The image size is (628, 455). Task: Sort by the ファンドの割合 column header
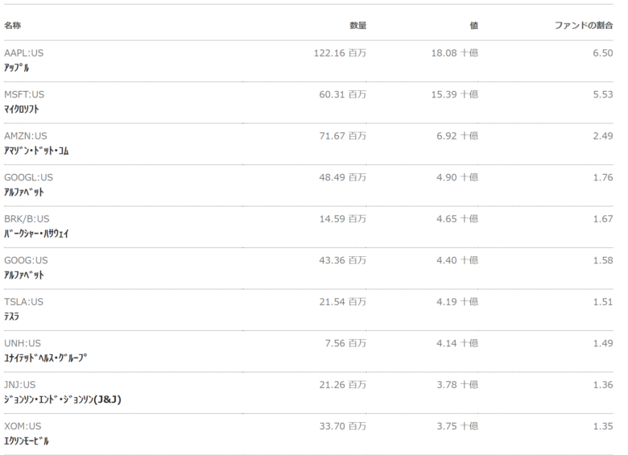584,25
